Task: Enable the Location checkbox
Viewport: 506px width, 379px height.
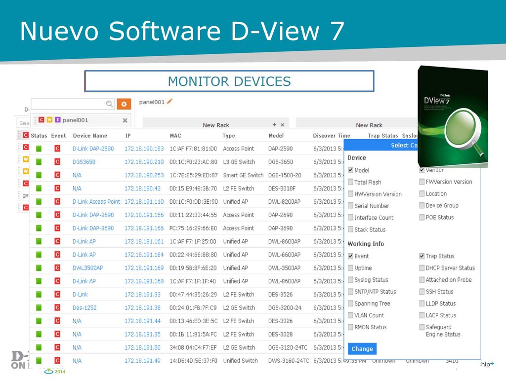Action: tap(422, 193)
